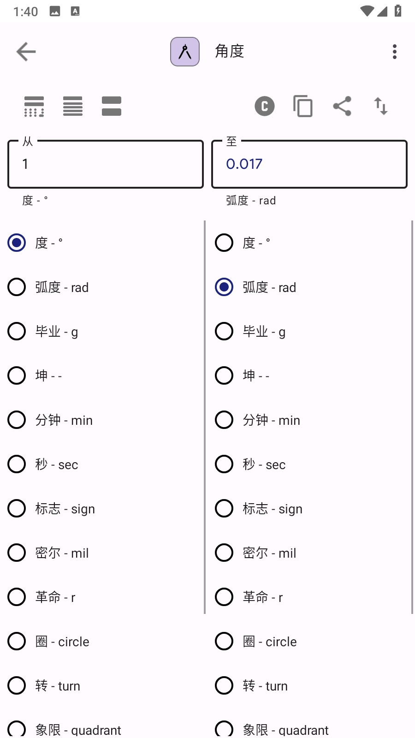Navigate back using the arrow

[26, 51]
